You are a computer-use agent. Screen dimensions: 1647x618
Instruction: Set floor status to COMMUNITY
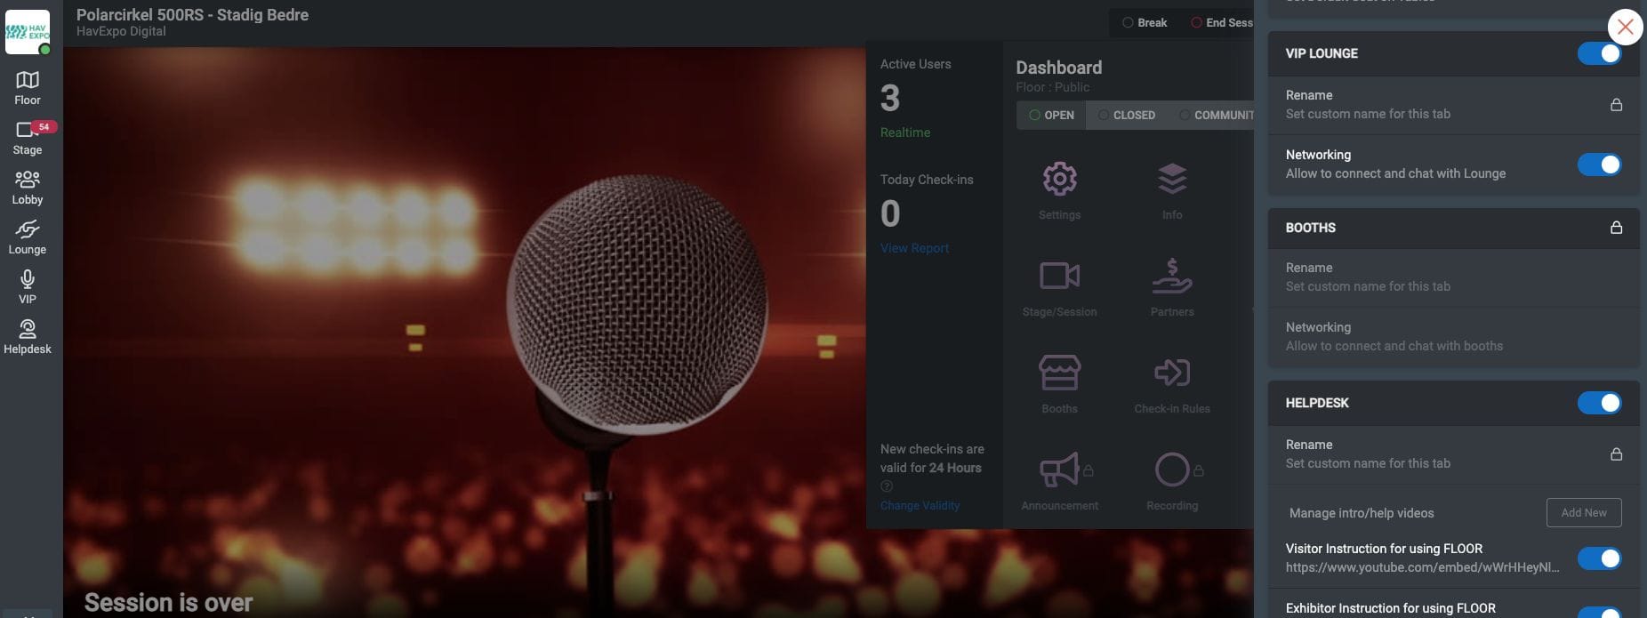coord(1216,116)
